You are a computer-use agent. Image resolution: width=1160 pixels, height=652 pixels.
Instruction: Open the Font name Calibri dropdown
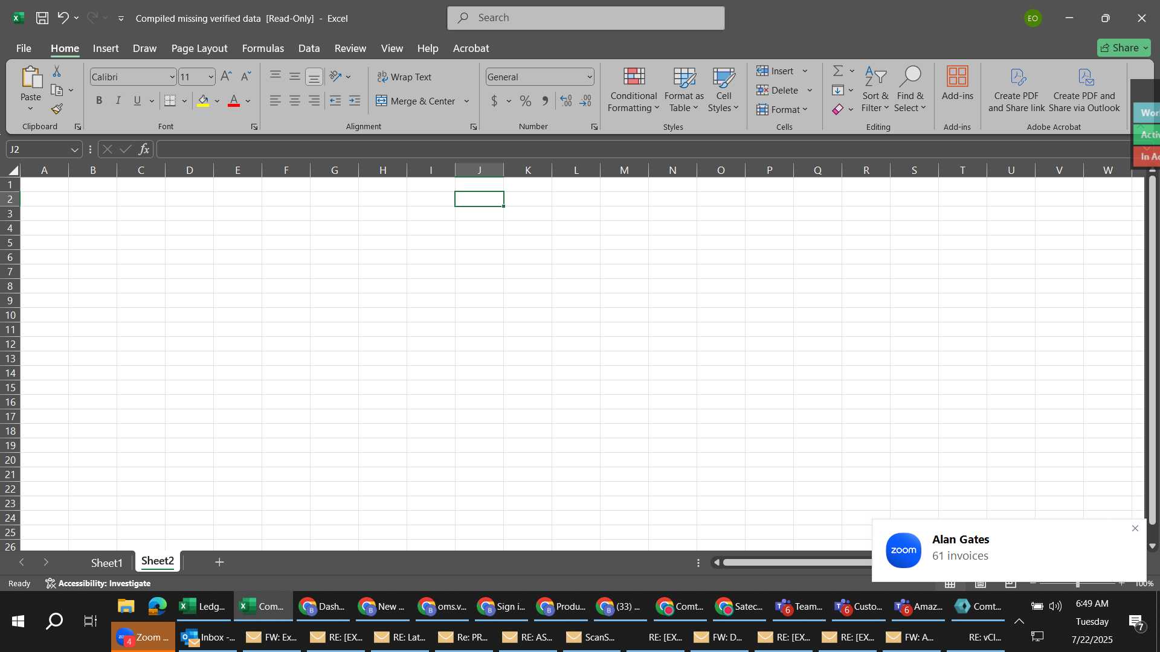pyautogui.click(x=172, y=77)
